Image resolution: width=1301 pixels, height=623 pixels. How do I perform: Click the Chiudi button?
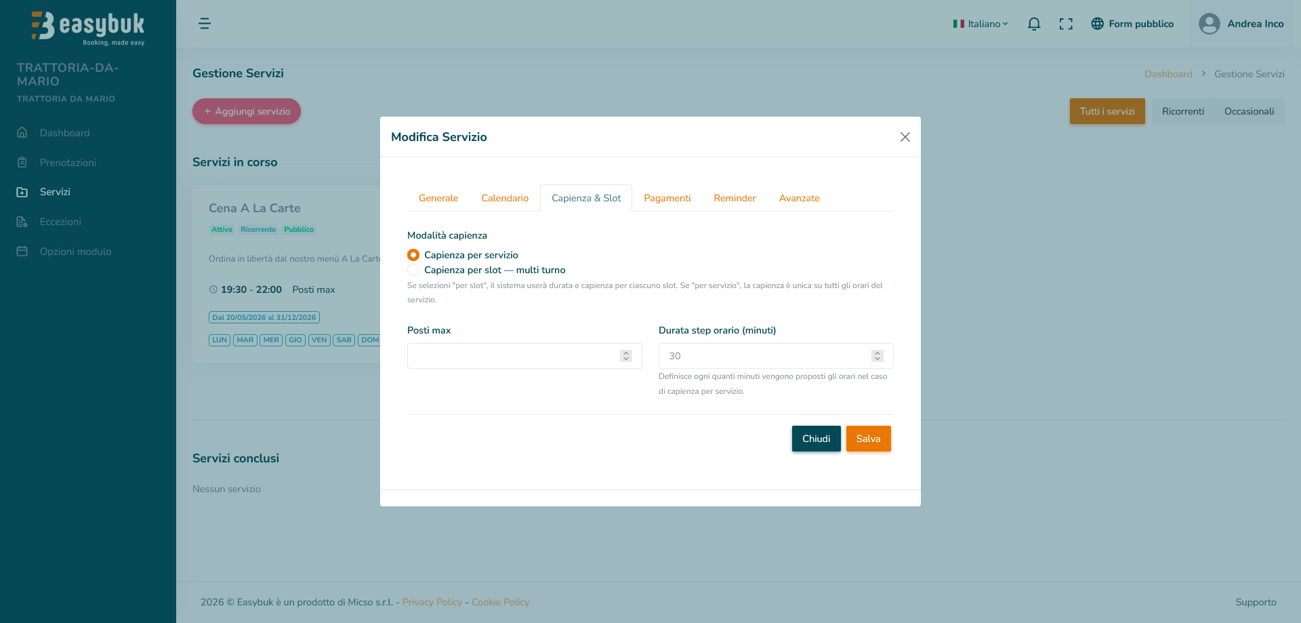[x=817, y=439]
